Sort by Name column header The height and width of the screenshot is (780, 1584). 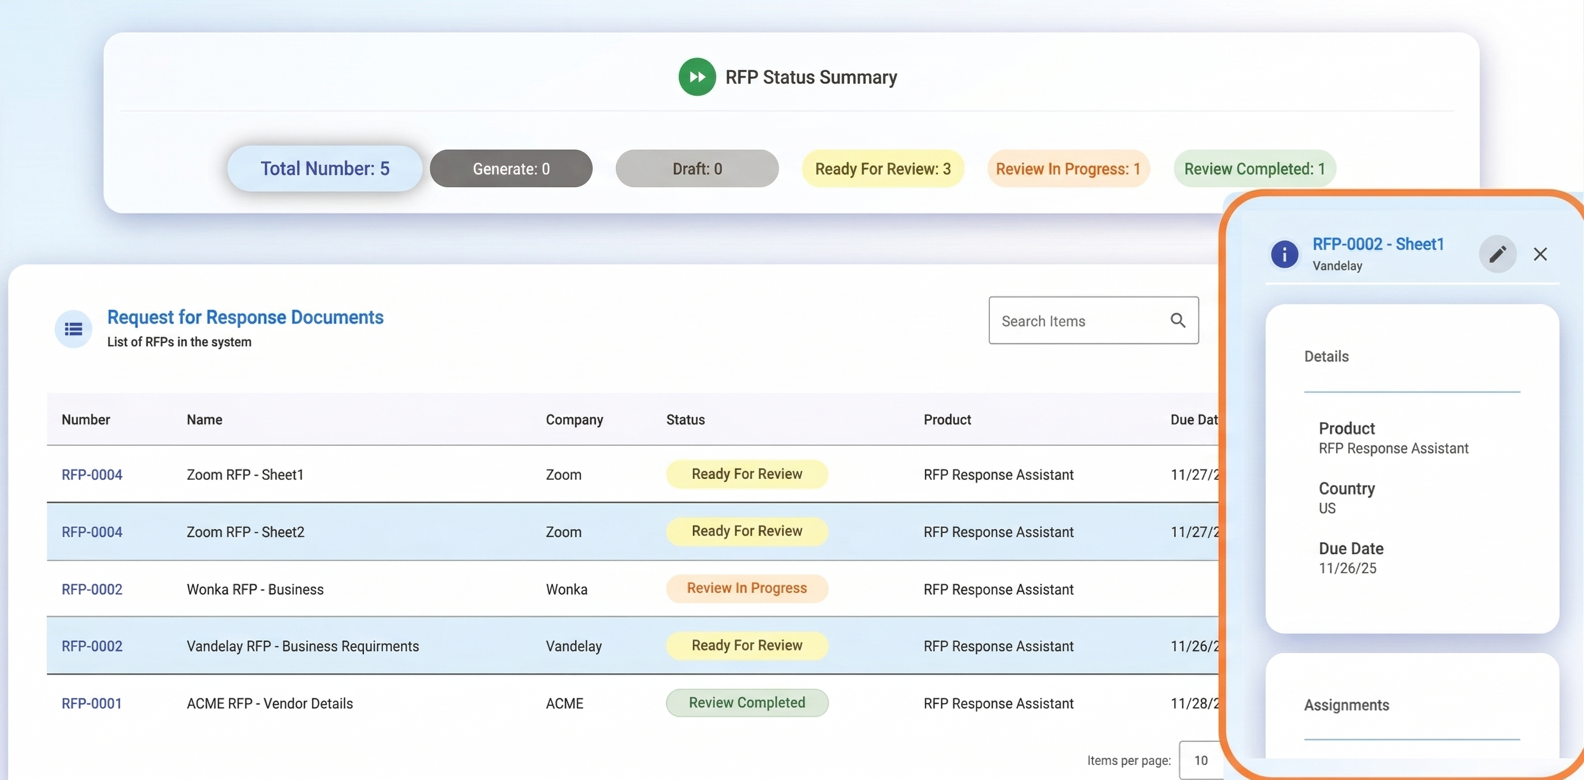pyautogui.click(x=204, y=419)
